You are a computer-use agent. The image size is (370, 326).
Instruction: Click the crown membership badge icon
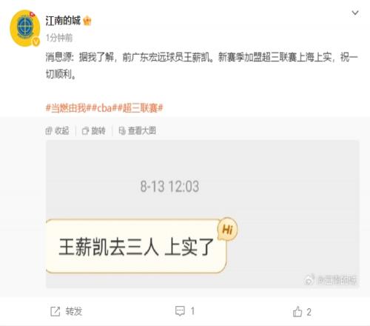(x=87, y=21)
